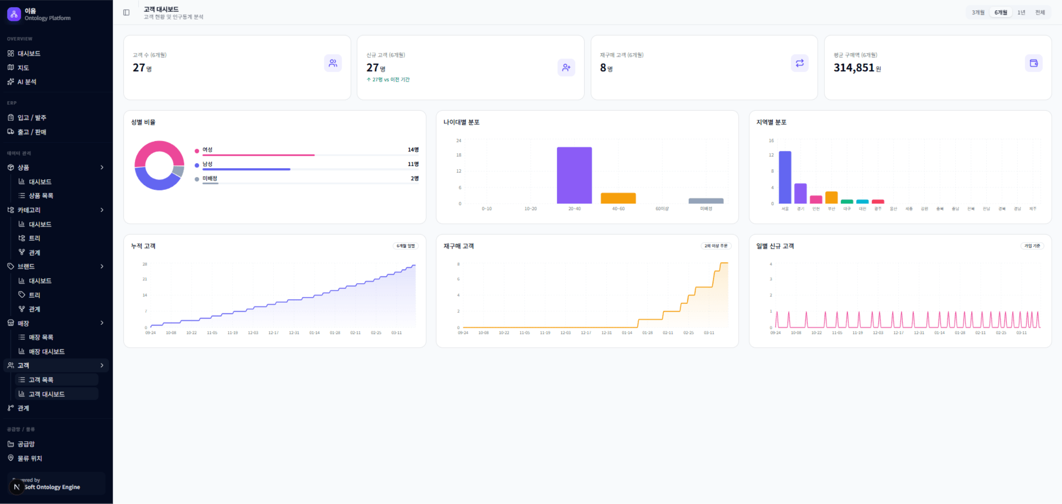Click the repurchase customers repeat icon
This screenshot has height=504, width=1062.
(x=800, y=63)
